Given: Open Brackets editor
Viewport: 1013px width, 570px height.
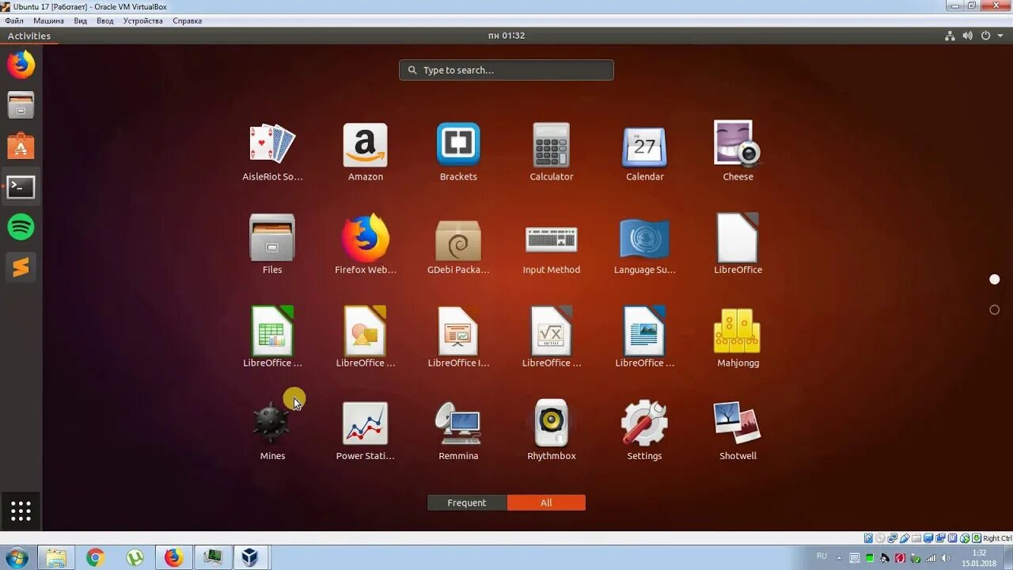Looking at the screenshot, I should point(458,144).
